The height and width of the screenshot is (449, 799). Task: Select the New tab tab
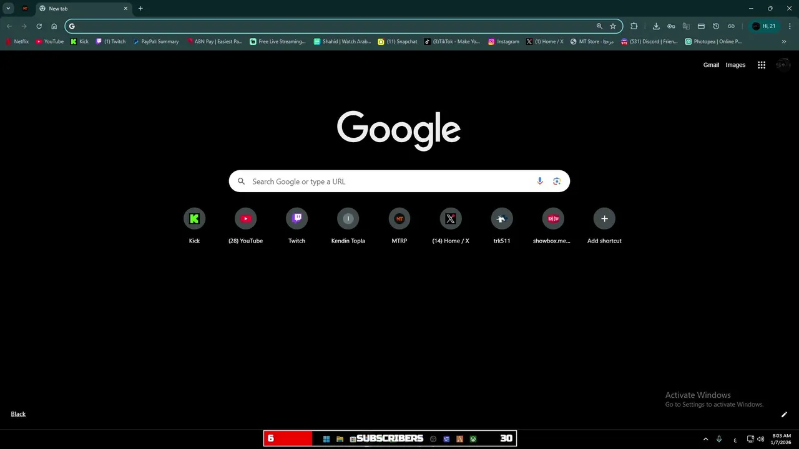83,9
